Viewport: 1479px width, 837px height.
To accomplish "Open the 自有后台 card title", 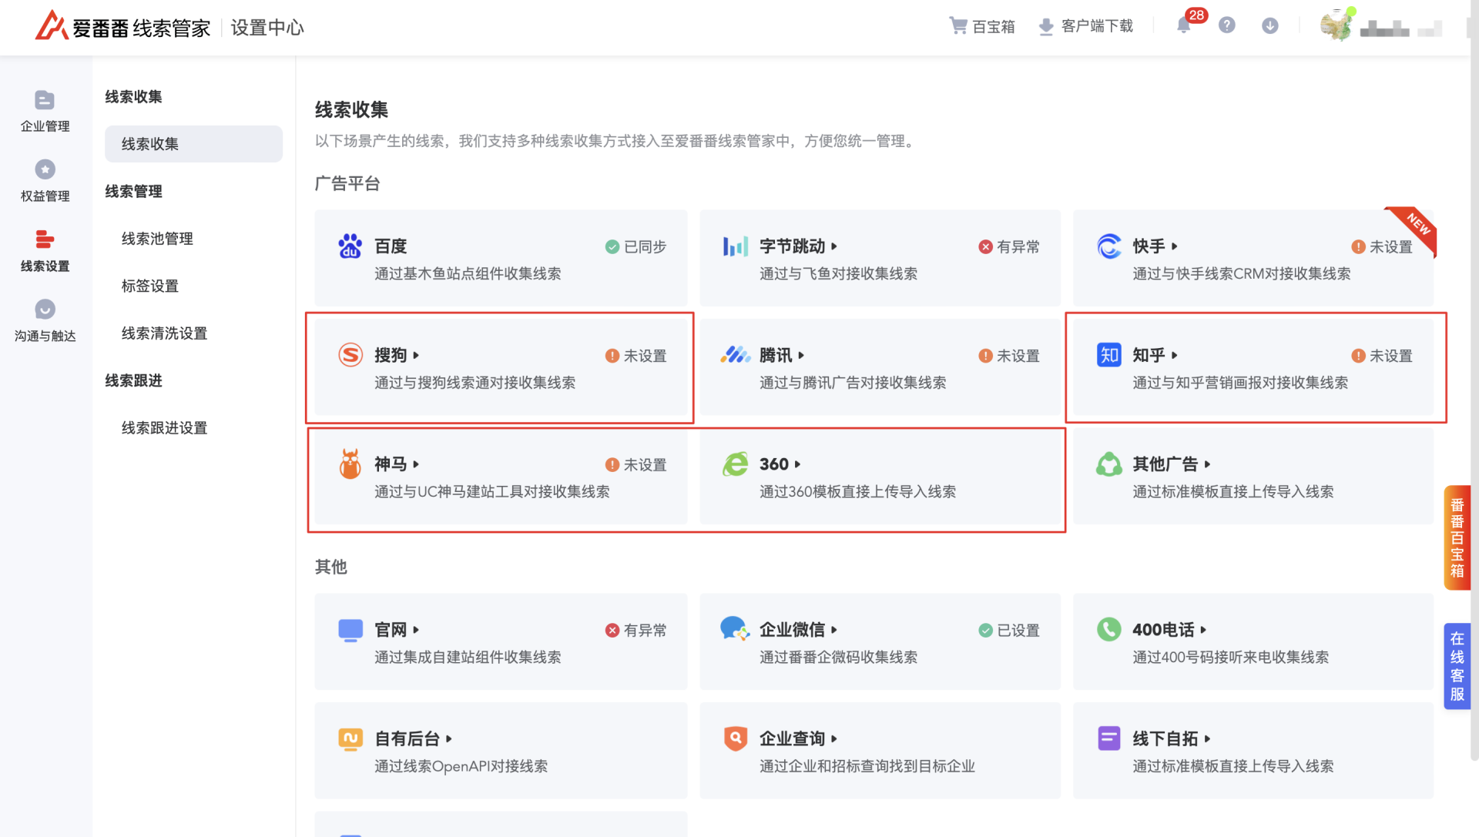I will (407, 739).
